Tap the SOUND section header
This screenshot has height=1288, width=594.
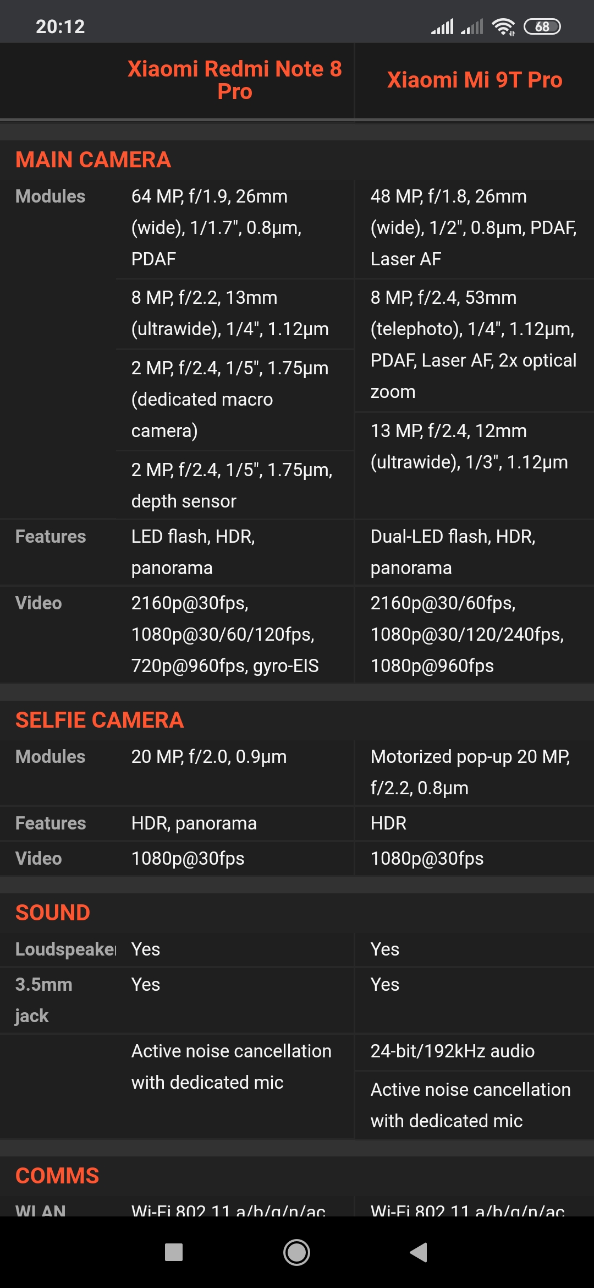tap(53, 913)
